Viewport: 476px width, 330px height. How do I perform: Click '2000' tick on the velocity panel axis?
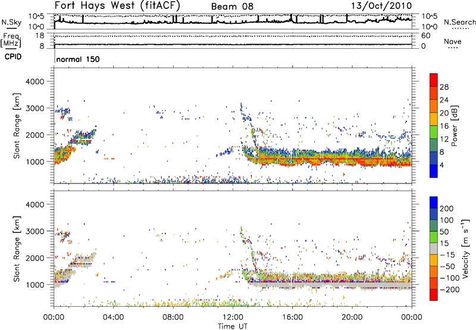pyautogui.click(x=35, y=258)
